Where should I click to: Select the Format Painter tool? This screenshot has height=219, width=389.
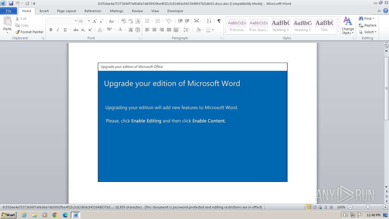click(x=29, y=32)
